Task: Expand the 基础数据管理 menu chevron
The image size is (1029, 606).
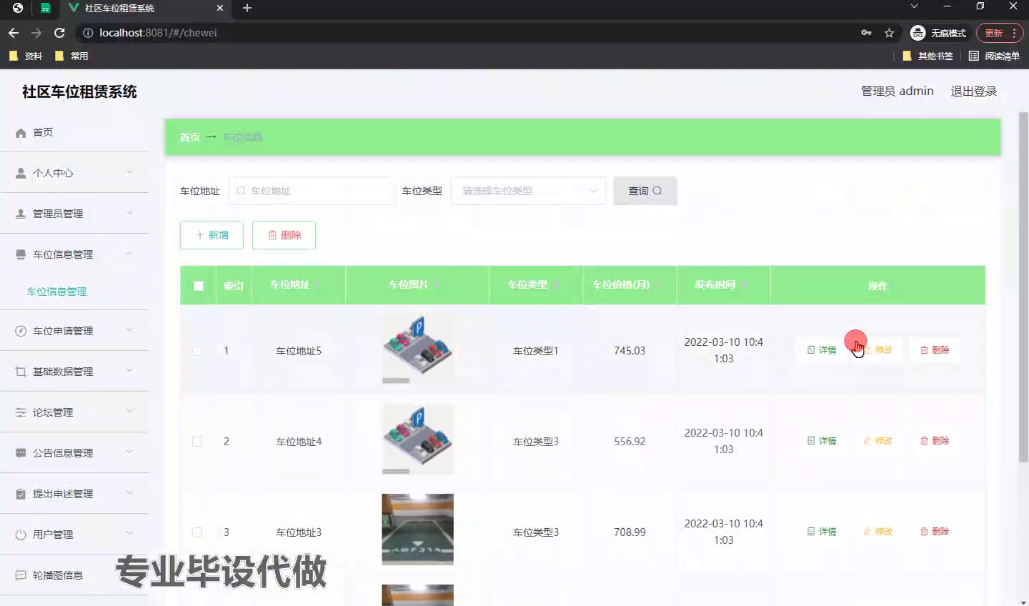Action: click(x=129, y=371)
